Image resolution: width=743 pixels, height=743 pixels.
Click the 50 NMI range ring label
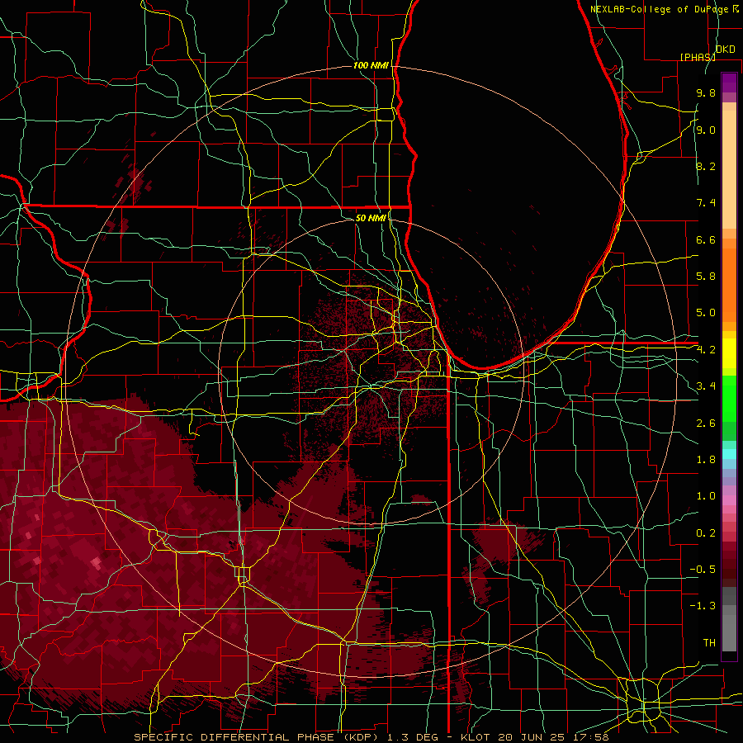[x=371, y=218]
